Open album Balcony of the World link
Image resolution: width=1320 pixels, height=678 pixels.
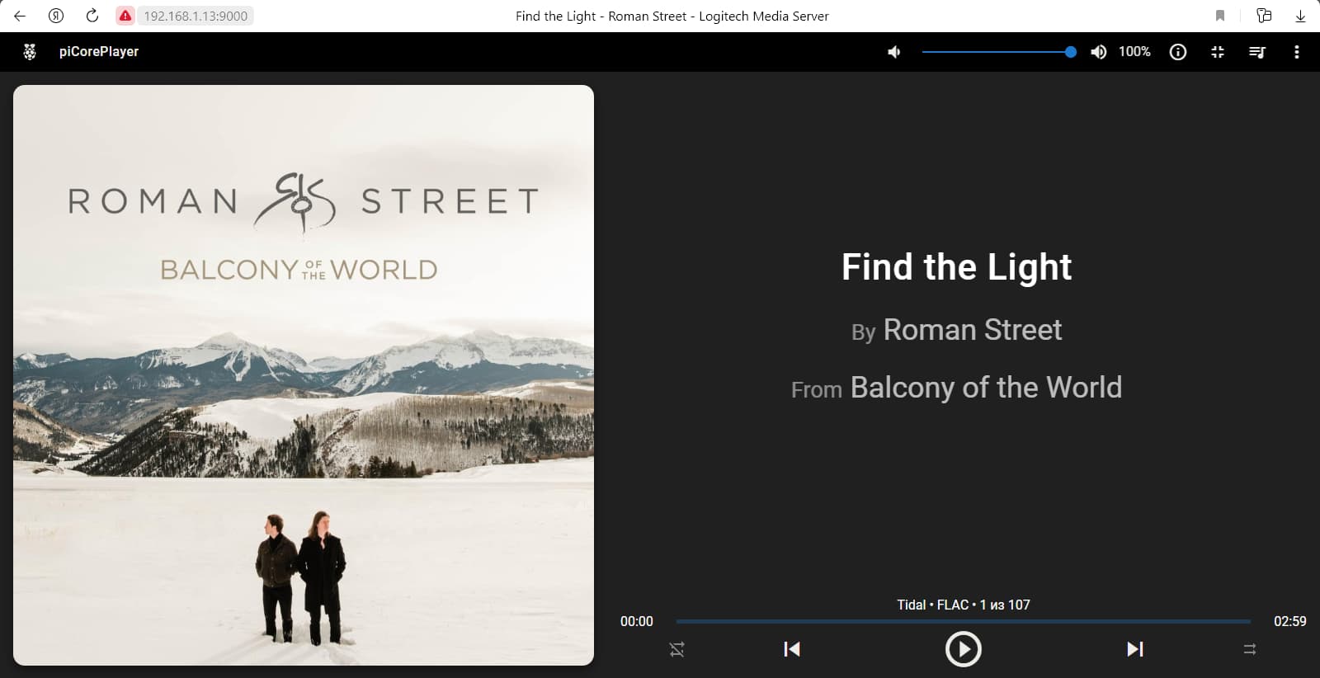pos(986,388)
